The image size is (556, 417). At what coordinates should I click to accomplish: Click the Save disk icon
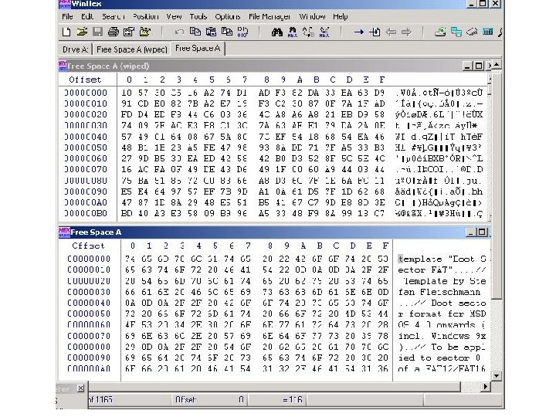(x=97, y=32)
